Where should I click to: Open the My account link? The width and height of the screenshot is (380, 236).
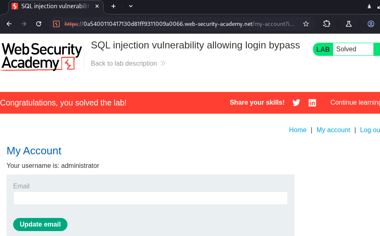(x=333, y=130)
